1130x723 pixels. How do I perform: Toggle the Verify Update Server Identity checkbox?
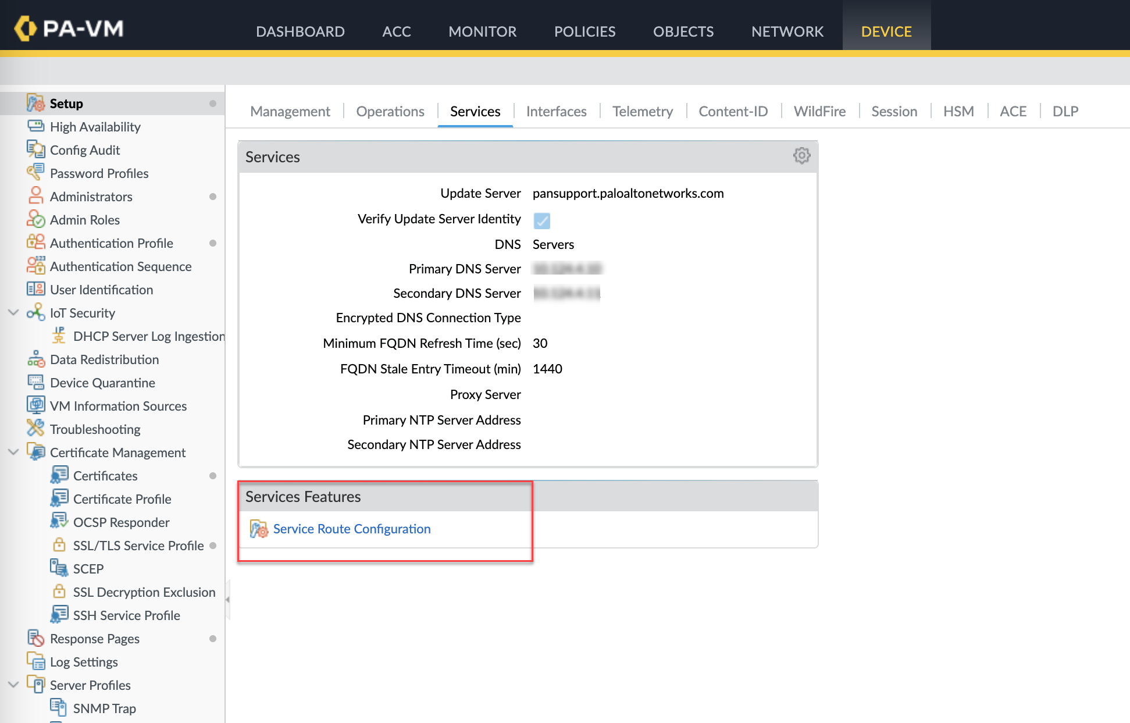pyautogui.click(x=541, y=220)
